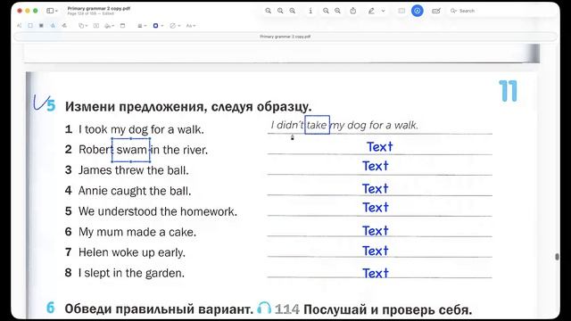Select the Text annotation beside sentence 8
The image size is (571, 321).
375,274
